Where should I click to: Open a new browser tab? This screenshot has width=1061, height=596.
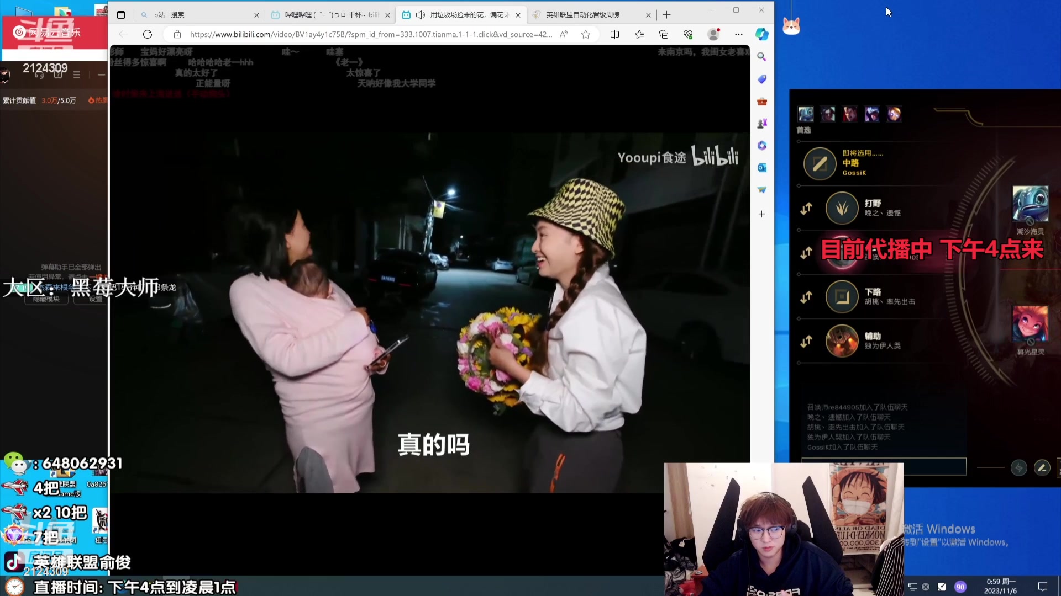667,15
